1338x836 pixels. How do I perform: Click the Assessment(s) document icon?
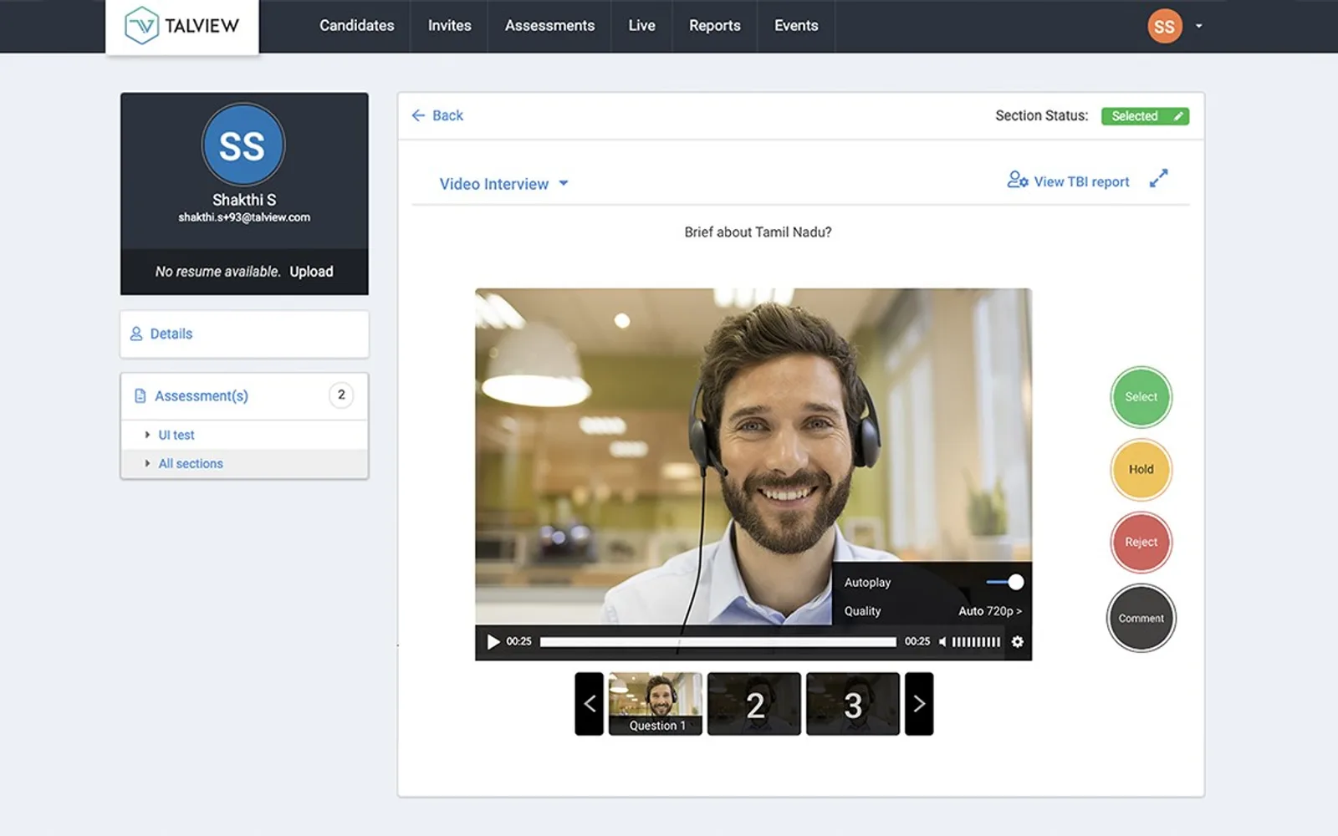[140, 395]
